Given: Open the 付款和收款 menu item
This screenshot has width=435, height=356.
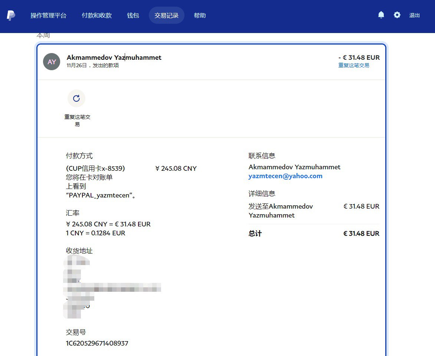Looking at the screenshot, I should (97, 16).
